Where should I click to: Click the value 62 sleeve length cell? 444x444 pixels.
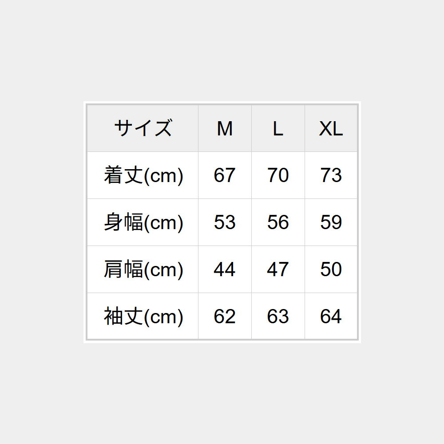click(x=225, y=317)
